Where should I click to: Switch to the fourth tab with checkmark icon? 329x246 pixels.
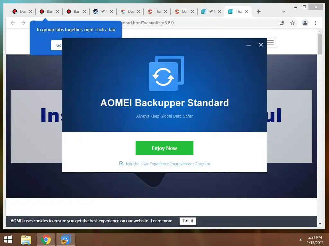coord(100,12)
